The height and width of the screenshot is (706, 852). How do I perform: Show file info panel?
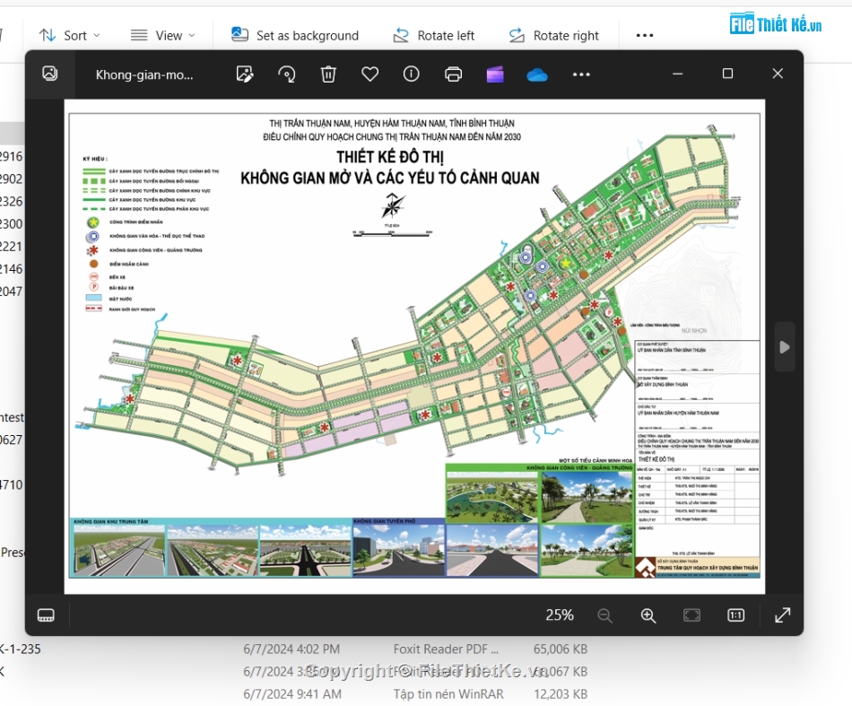pos(412,74)
